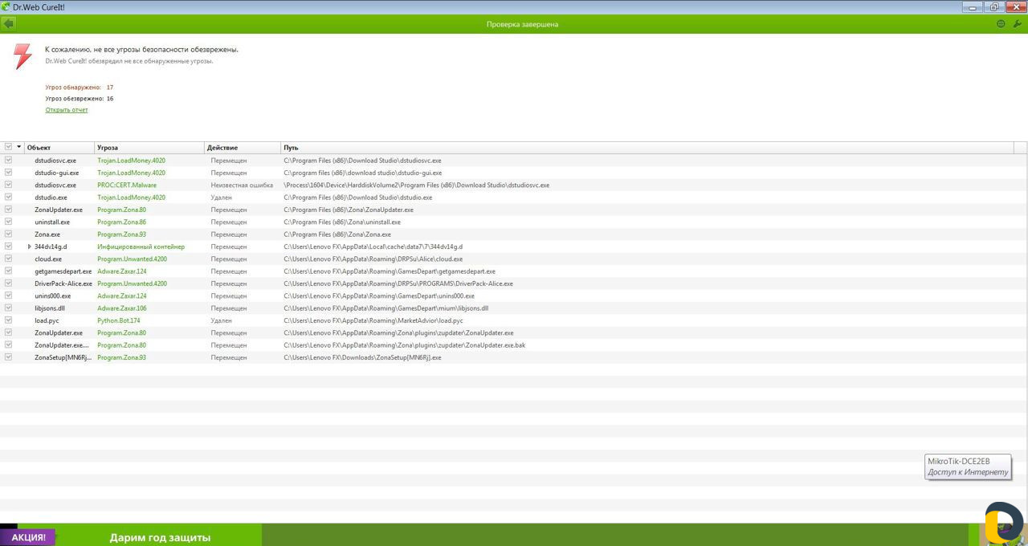Click the MikroTik-DCE2EB network tooltip
This screenshot has height=546, width=1028.
coord(968,467)
